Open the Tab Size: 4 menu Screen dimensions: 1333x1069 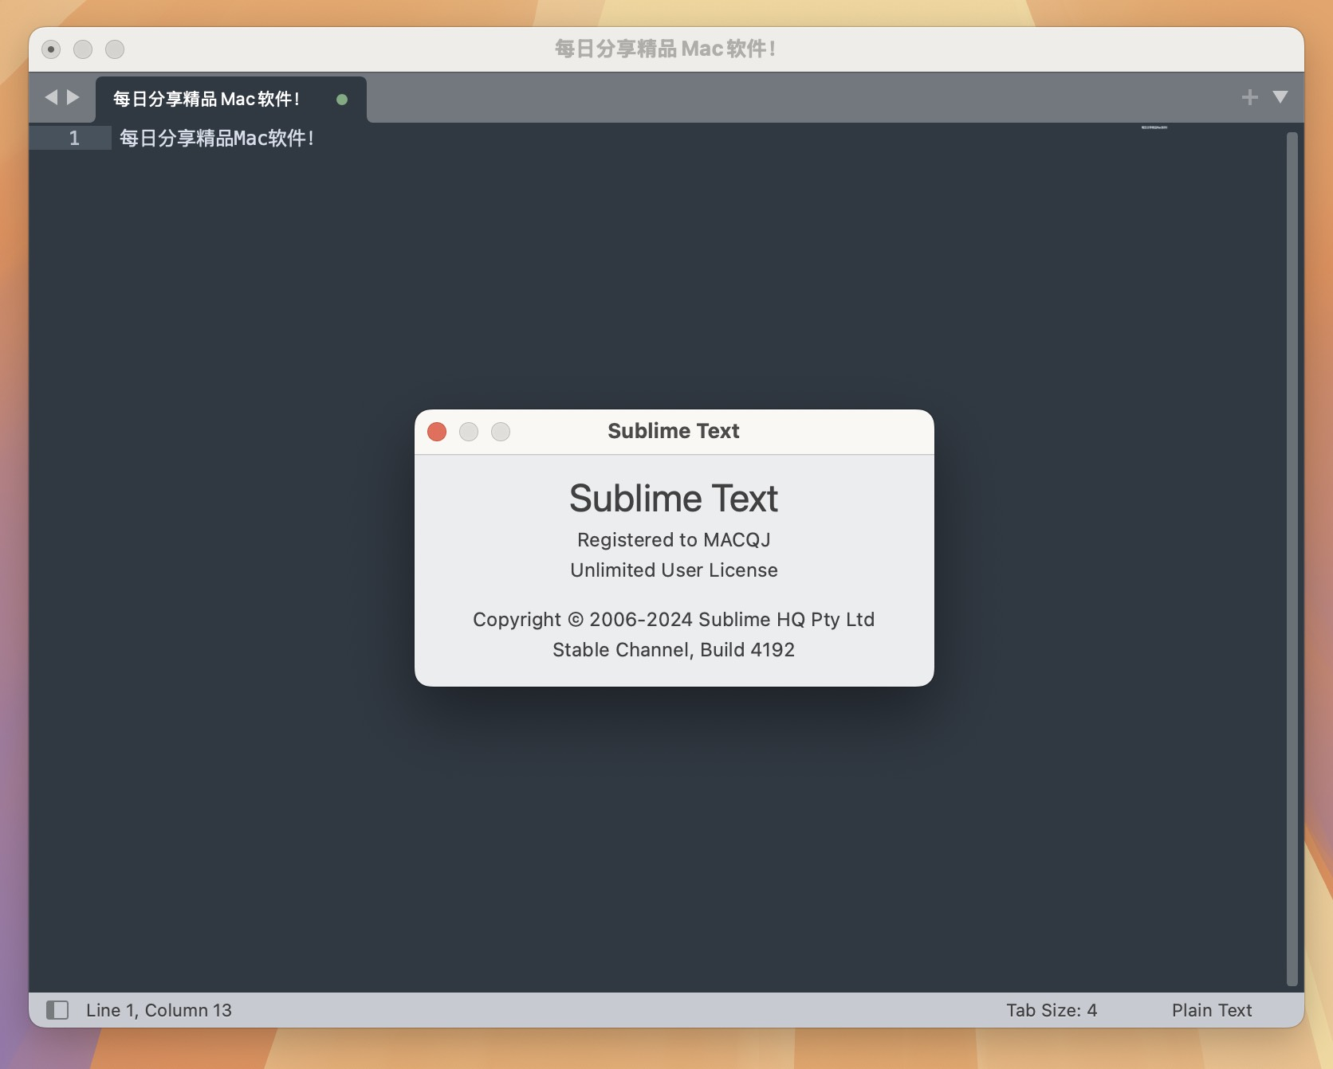pos(1051,1010)
